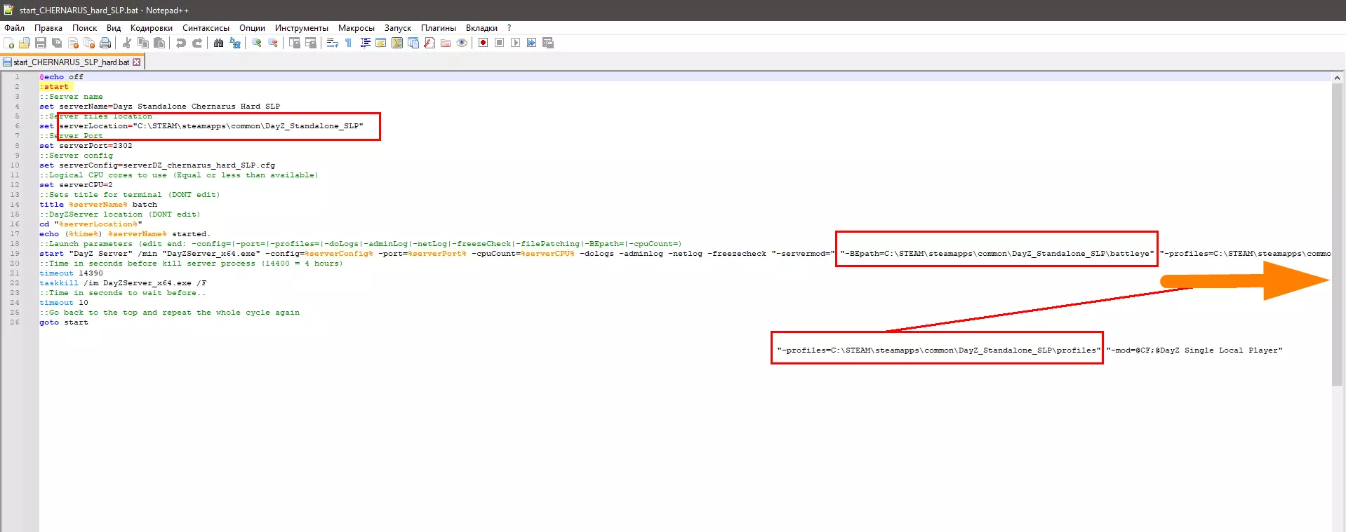Open the Плагины menu
The height and width of the screenshot is (532, 1346).
(x=439, y=28)
